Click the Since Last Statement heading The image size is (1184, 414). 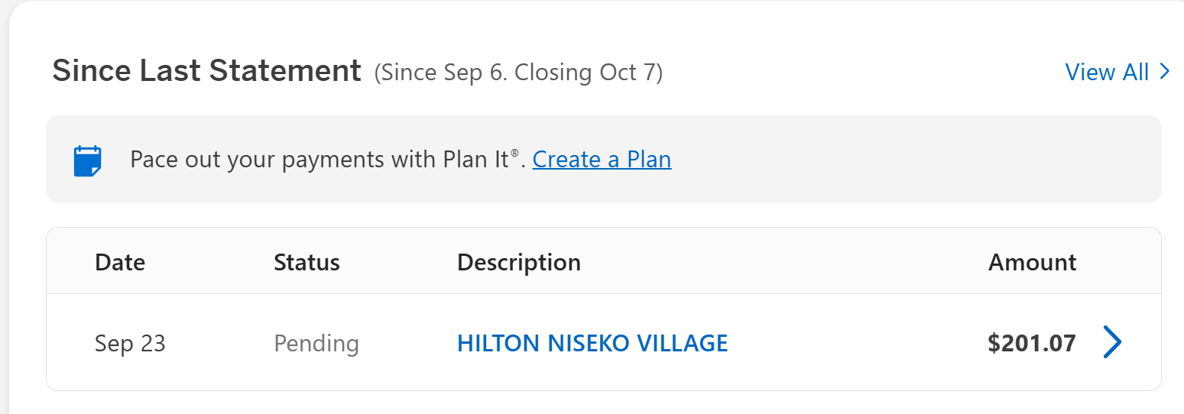pos(206,71)
